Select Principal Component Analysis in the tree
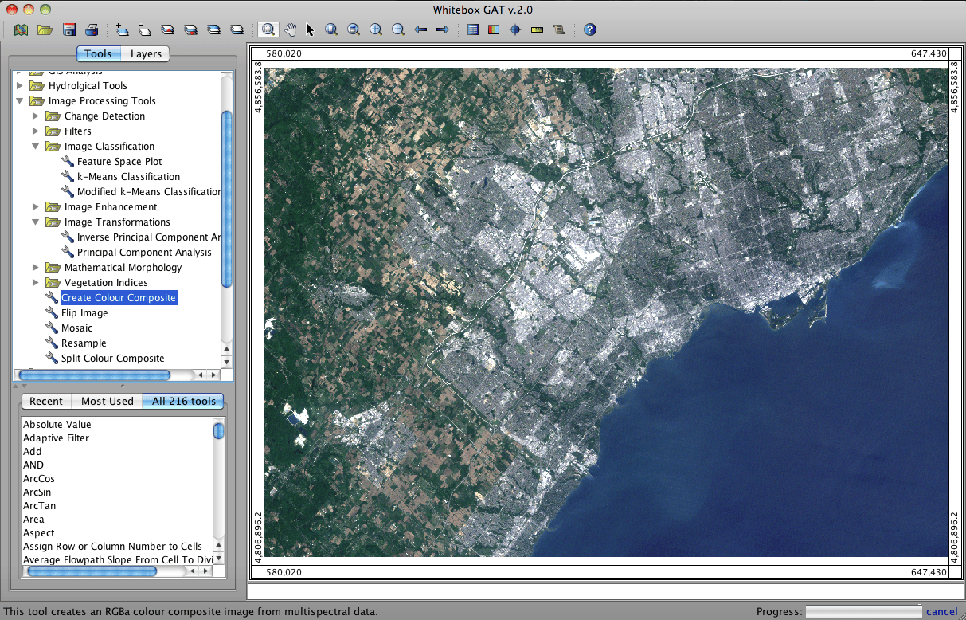 (146, 252)
